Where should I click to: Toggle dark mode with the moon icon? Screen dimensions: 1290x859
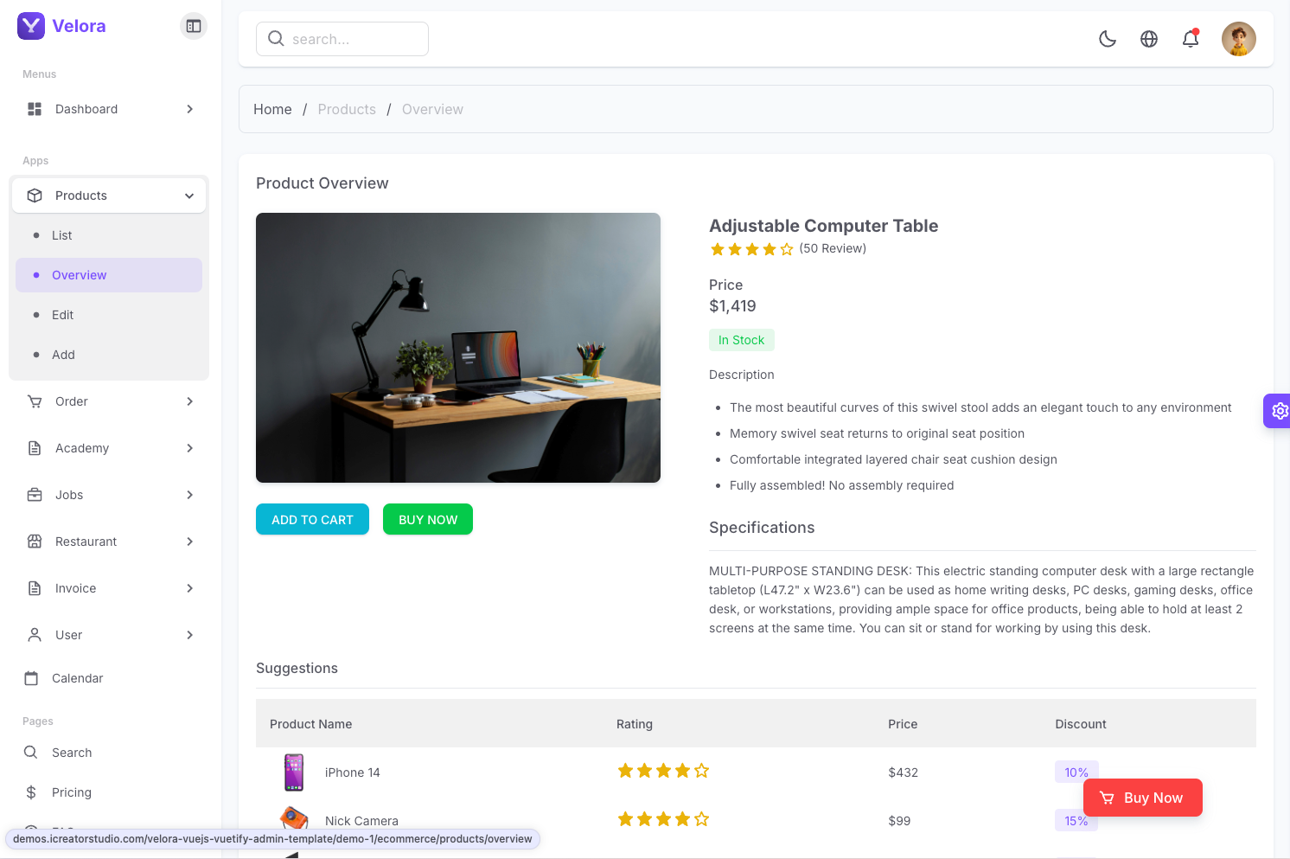(x=1108, y=39)
